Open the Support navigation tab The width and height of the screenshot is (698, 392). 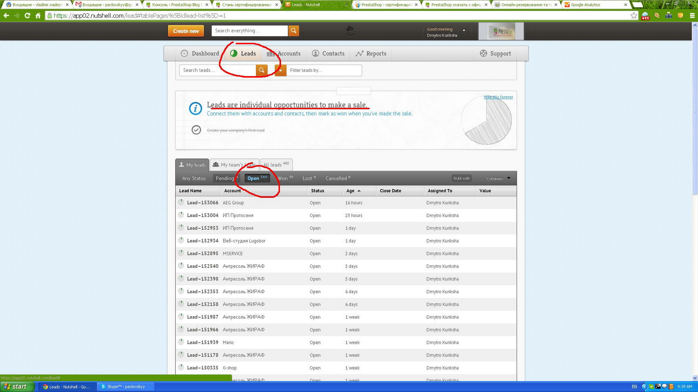[495, 53]
